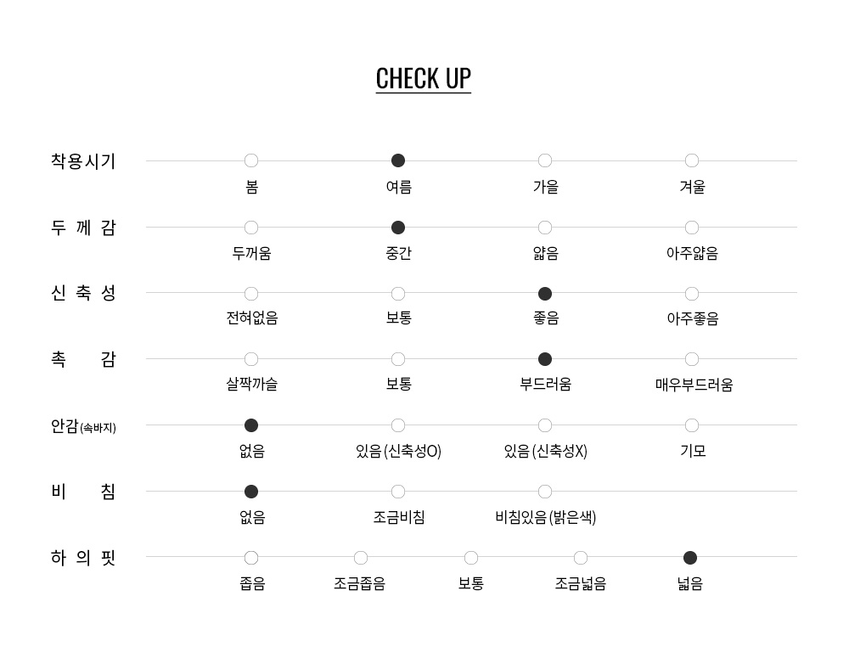The height and width of the screenshot is (658, 849).
Task: Click the 좁음 fit circle
Action: pyautogui.click(x=251, y=558)
